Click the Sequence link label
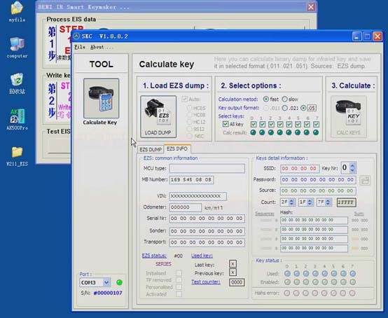The height and width of the screenshot is (318, 388). [x=265, y=214]
